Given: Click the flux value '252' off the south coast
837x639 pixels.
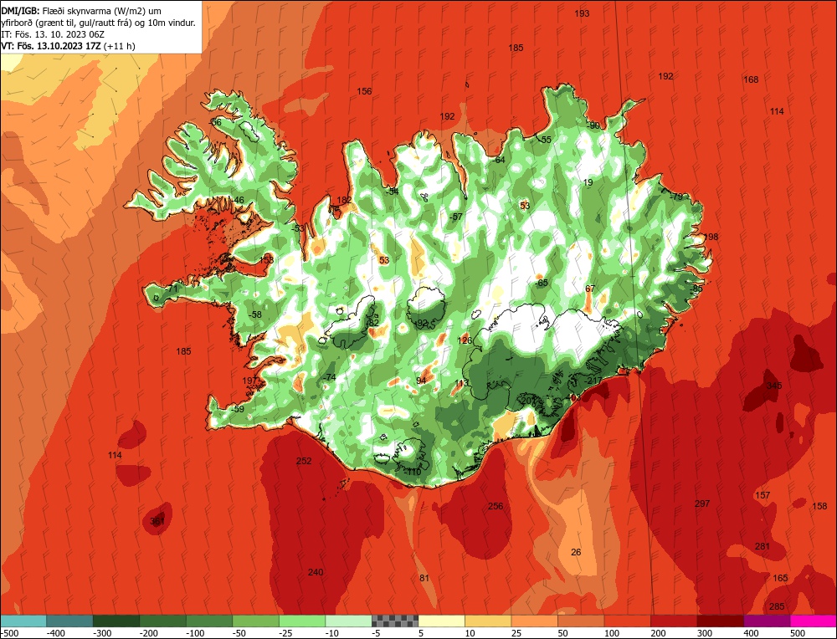Looking at the screenshot, I should tap(304, 461).
